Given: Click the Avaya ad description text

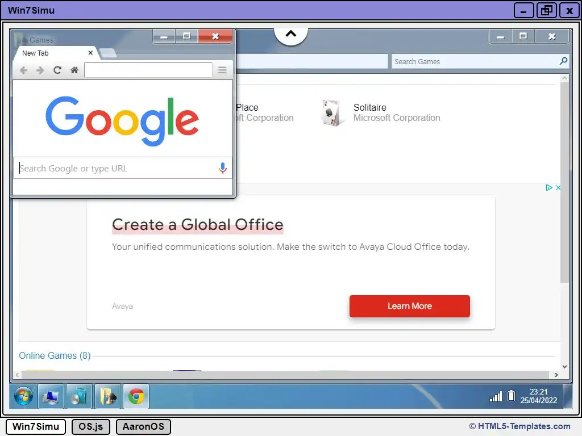Looking at the screenshot, I should pos(290,247).
